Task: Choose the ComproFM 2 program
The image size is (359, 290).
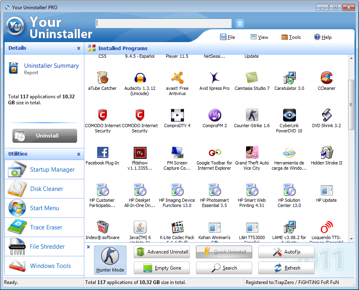Action: click(214, 115)
